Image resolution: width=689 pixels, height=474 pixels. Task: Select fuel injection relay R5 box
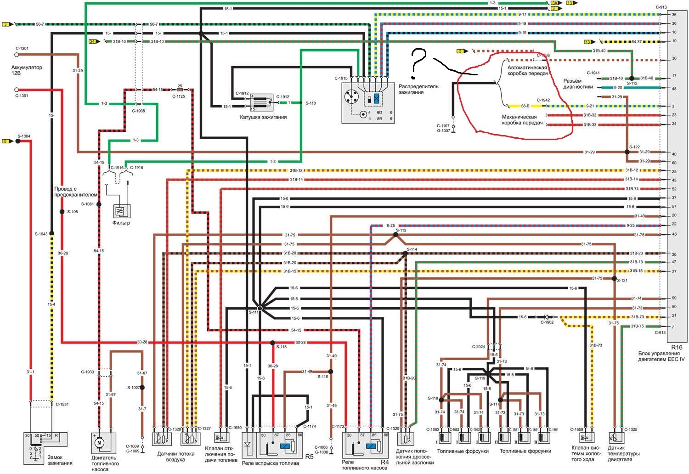click(278, 445)
